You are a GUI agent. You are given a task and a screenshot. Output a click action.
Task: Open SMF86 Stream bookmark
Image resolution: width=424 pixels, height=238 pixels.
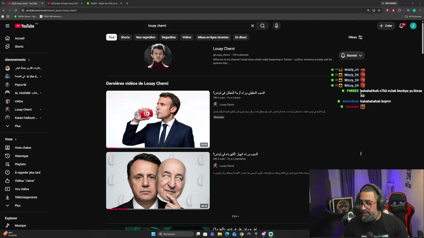(x=26, y=17)
